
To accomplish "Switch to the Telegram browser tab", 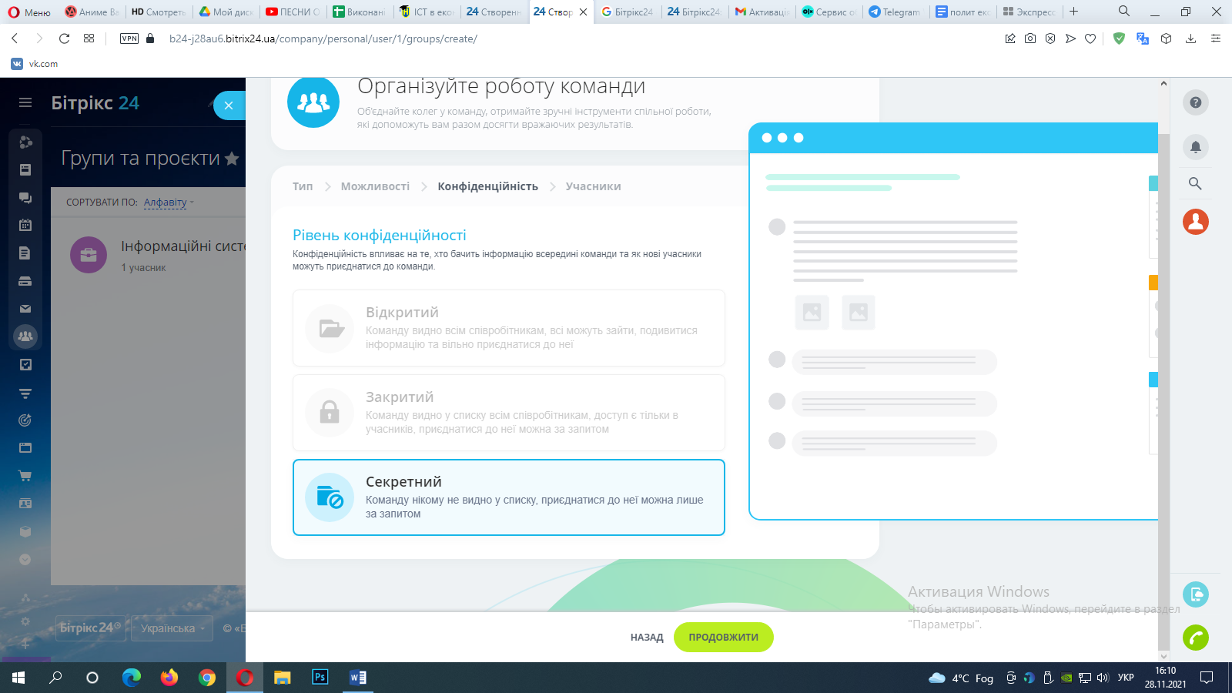I will [x=895, y=12].
